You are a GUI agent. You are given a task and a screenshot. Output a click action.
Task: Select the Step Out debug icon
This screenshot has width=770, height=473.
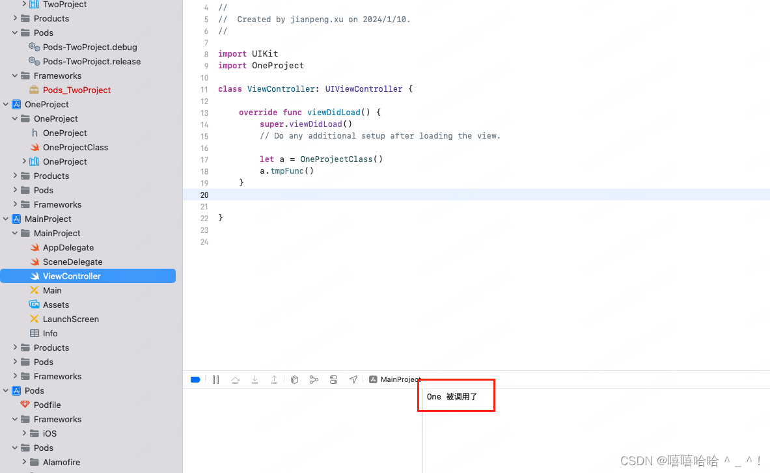[x=274, y=379]
